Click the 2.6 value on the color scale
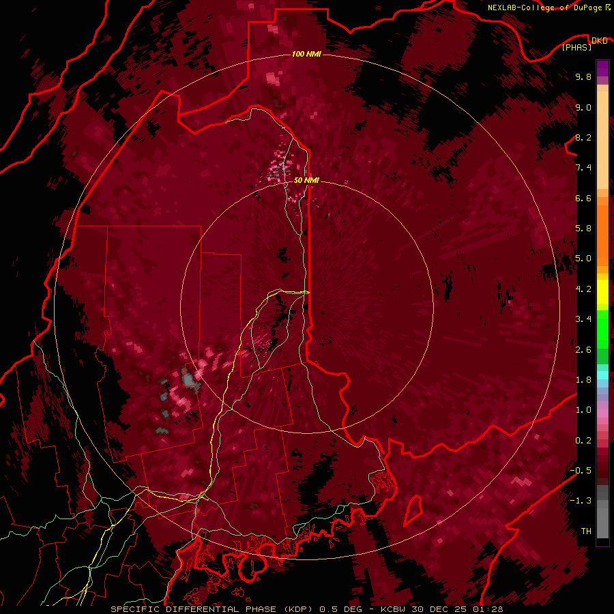The width and height of the screenshot is (614, 614). [583, 350]
